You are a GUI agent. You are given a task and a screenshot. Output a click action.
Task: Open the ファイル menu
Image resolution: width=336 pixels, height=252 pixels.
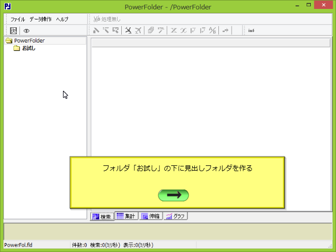pyautogui.click(x=18, y=19)
